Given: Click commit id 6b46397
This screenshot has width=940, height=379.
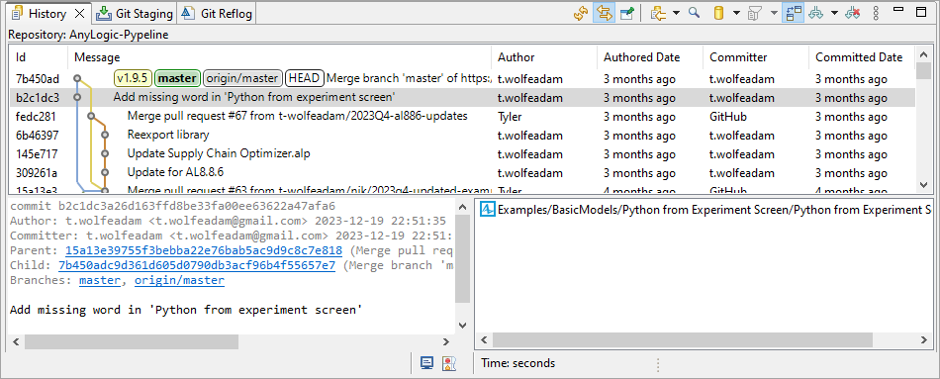Looking at the screenshot, I should (x=38, y=136).
